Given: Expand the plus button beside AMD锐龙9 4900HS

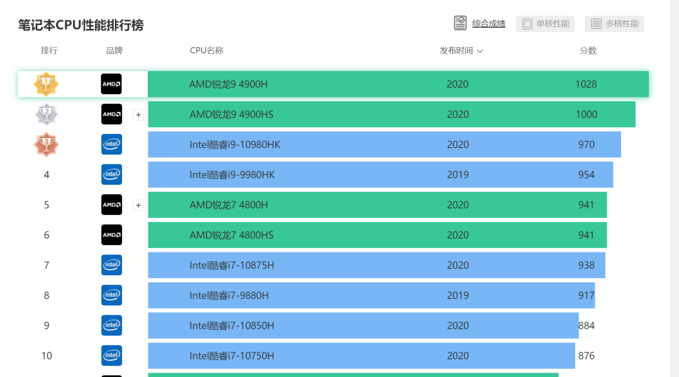Looking at the screenshot, I should (138, 115).
